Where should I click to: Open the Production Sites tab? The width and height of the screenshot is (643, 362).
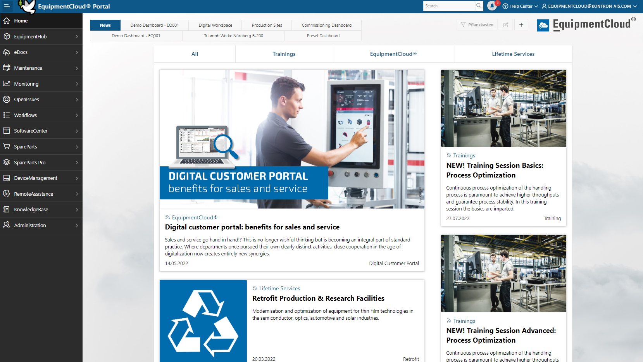pyautogui.click(x=267, y=25)
